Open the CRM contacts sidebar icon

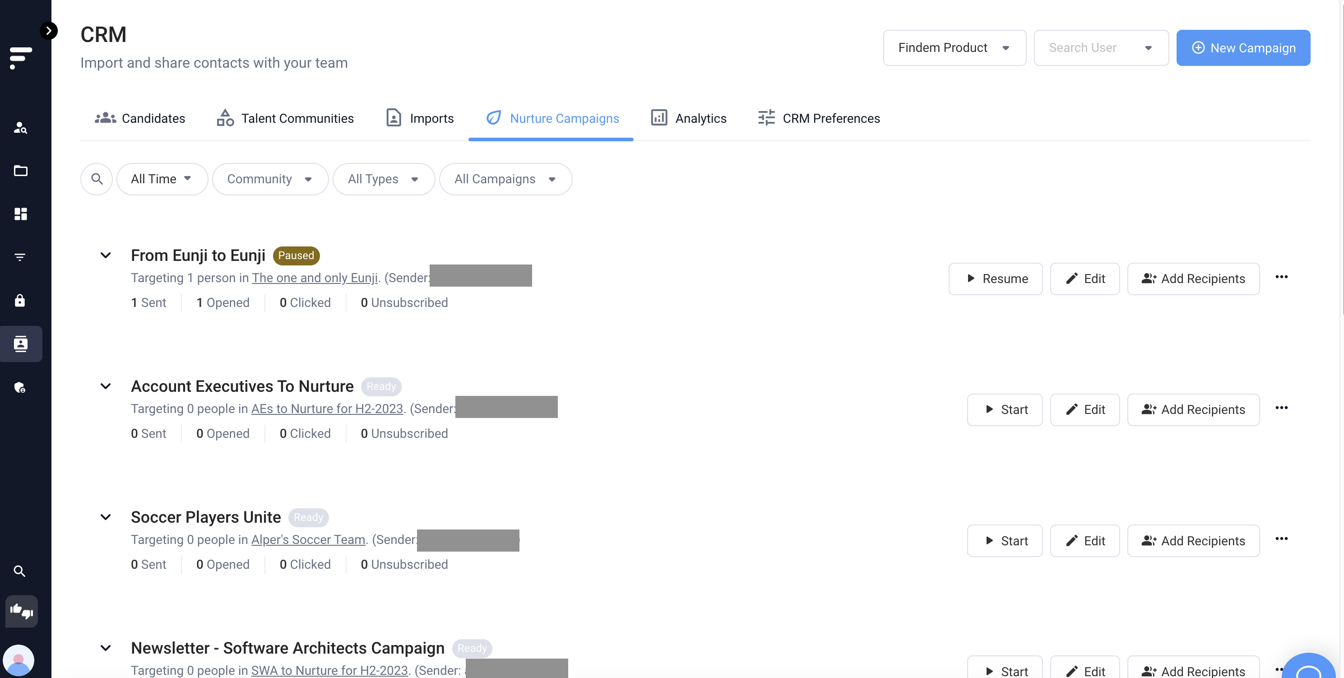pos(21,344)
